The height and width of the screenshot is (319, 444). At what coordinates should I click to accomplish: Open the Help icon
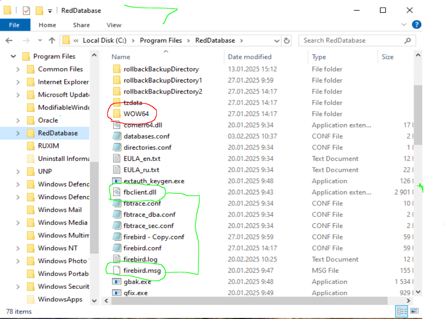pyautogui.click(x=416, y=25)
